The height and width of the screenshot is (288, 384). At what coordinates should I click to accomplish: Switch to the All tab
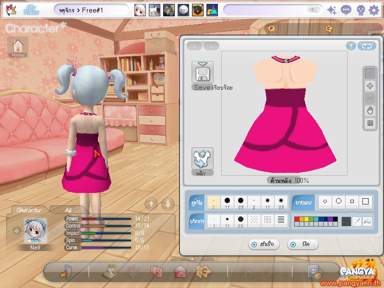(x=68, y=210)
